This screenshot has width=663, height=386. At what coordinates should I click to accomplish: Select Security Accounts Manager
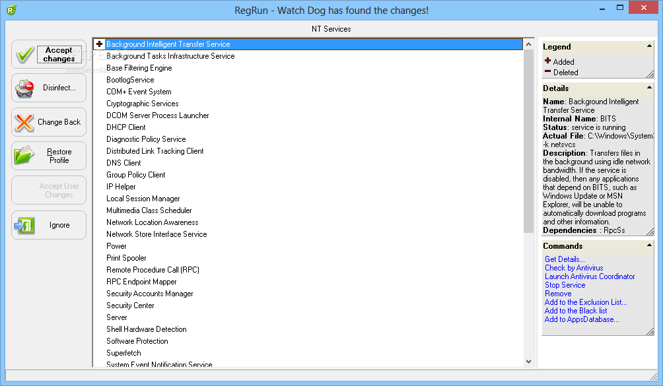tap(150, 294)
